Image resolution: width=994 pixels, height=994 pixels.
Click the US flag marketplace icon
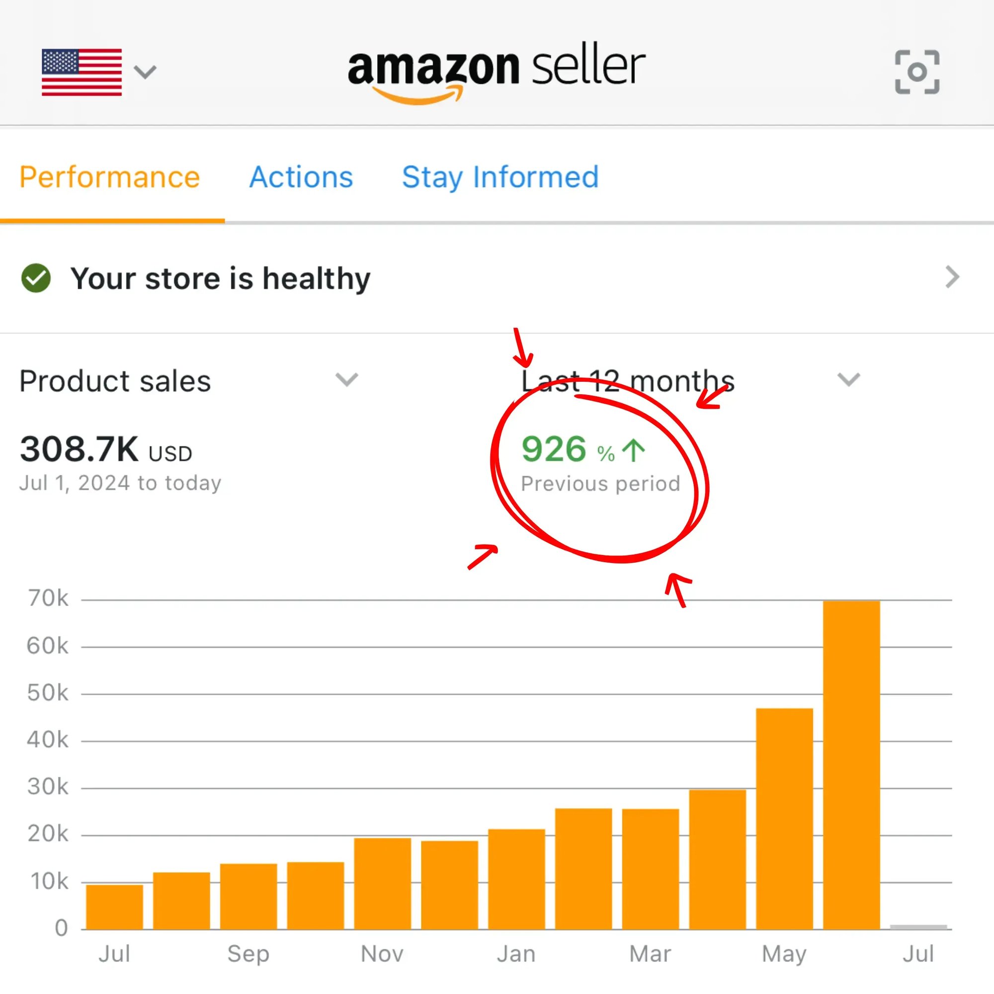coord(82,72)
